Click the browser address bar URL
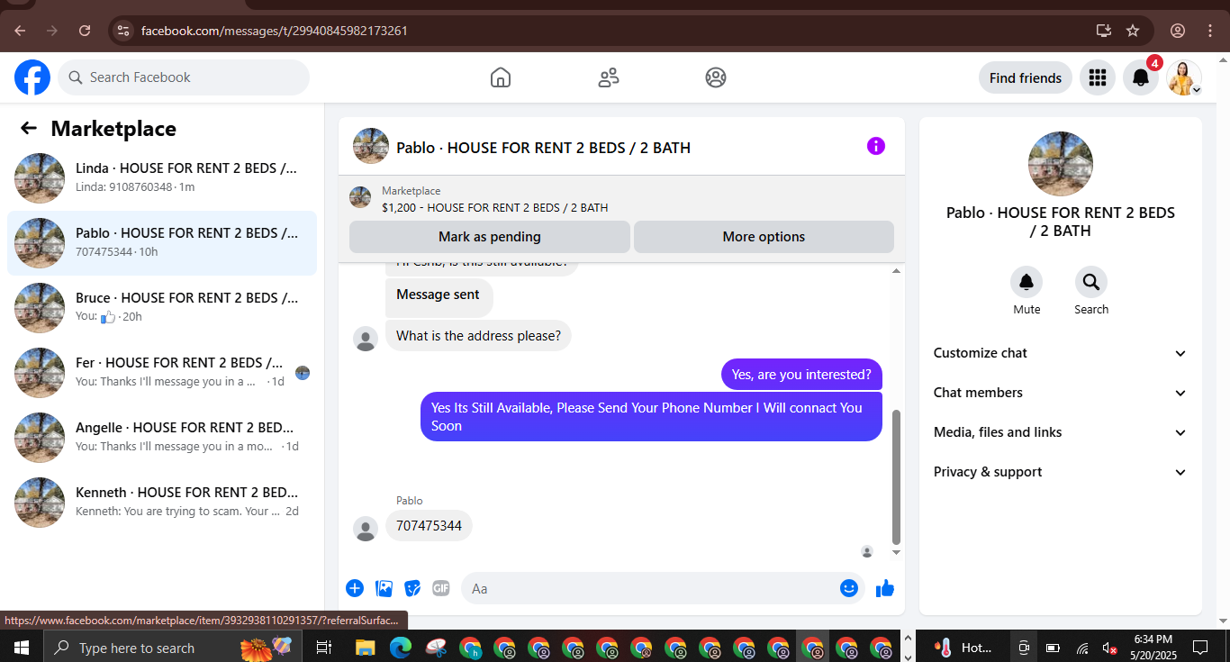The height and width of the screenshot is (662, 1230). pos(275,31)
